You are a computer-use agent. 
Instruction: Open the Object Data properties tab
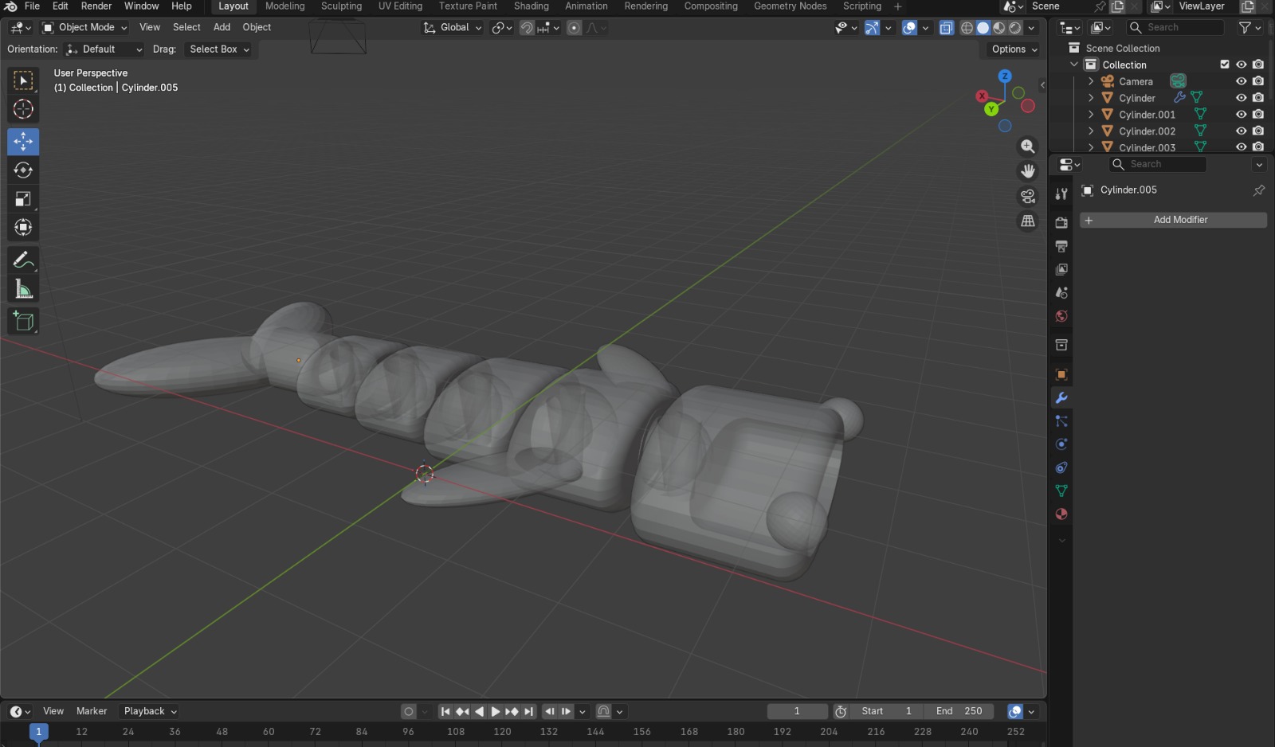[1061, 491]
